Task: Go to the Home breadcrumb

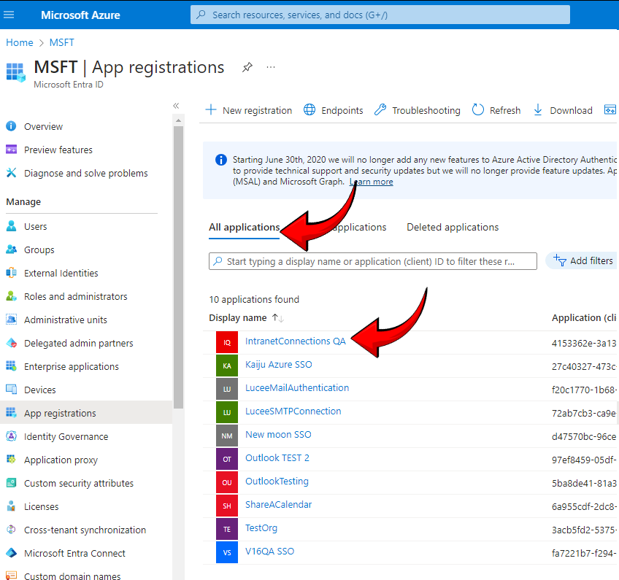Action: click(19, 42)
